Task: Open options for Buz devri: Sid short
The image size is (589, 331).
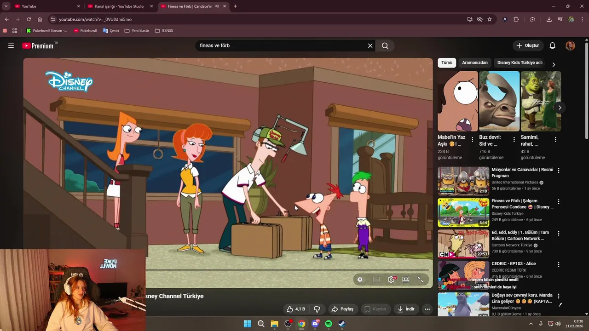Action: pos(514,139)
